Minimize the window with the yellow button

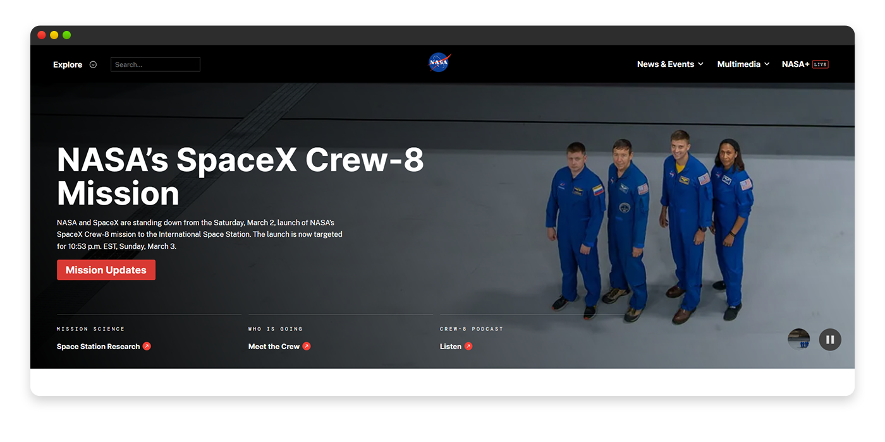click(54, 35)
